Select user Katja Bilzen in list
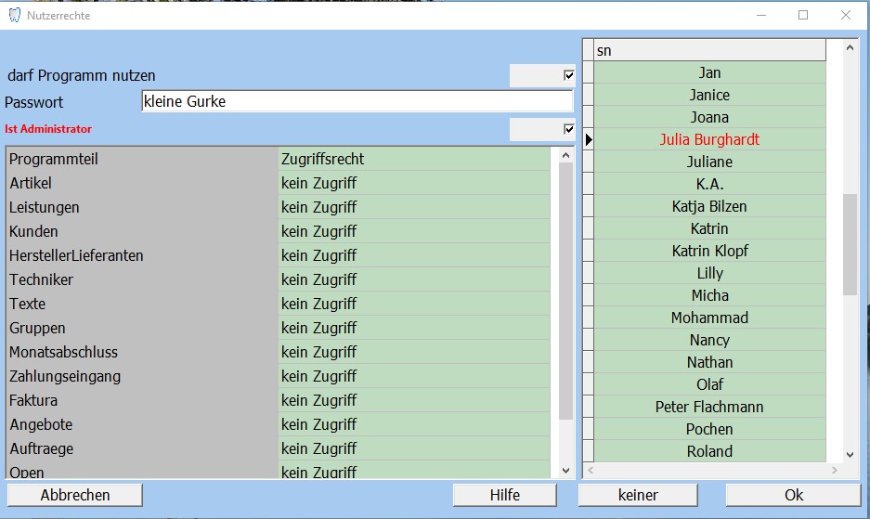The height and width of the screenshot is (519, 870). (709, 206)
